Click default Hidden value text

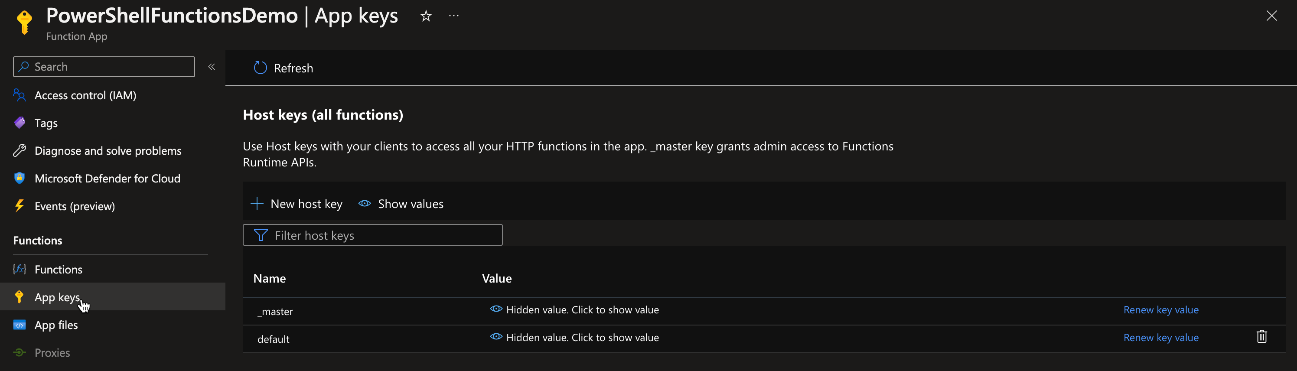[582, 338]
